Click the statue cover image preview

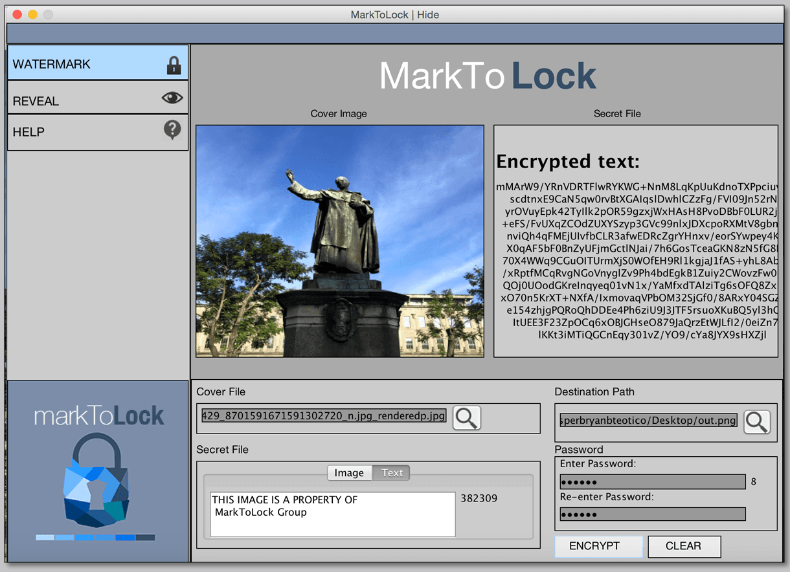(340, 241)
